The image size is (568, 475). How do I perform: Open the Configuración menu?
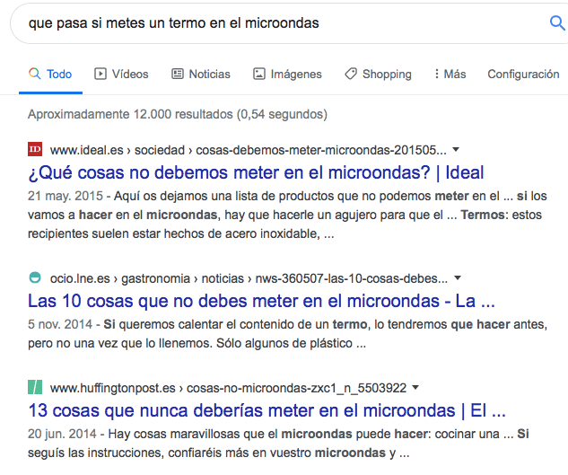(523, 75)
